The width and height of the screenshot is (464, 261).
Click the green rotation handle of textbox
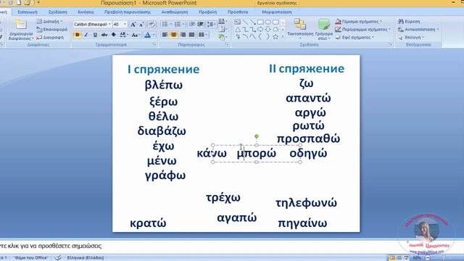[x=257, y=136]
